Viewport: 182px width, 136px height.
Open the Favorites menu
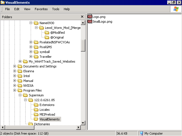pos(41,9)
